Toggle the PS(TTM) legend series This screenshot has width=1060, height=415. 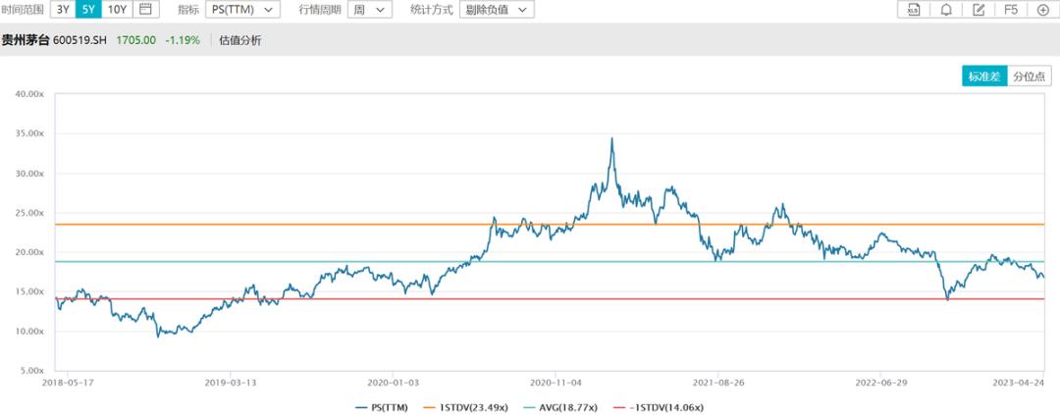(382, 407)
